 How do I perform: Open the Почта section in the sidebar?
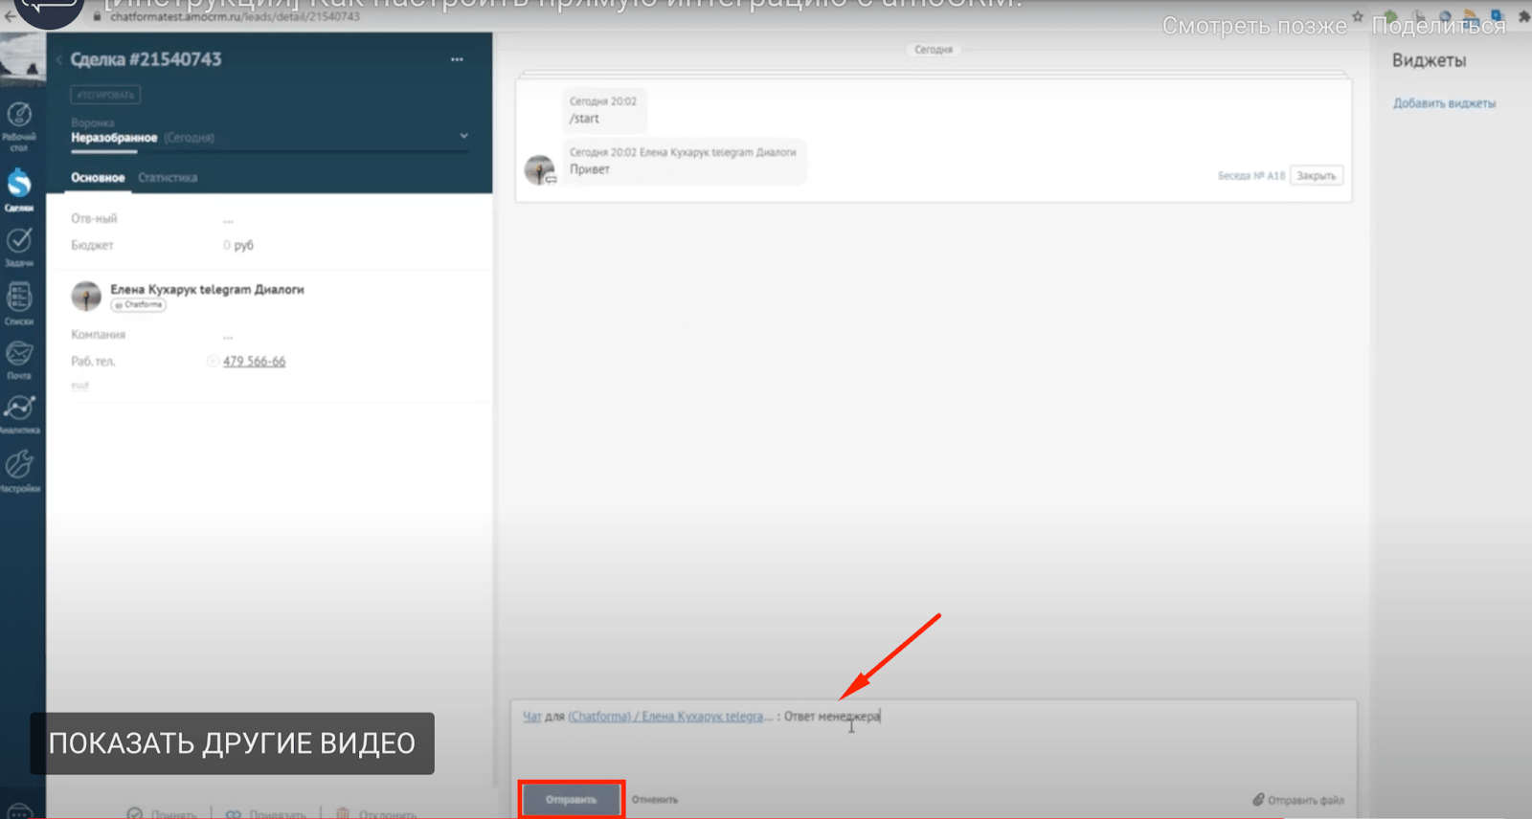(x=19, y=360)
